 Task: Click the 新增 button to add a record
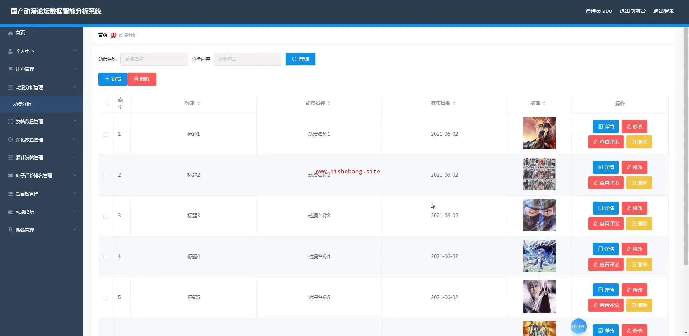pyautogui.click(x=113, y=79)
